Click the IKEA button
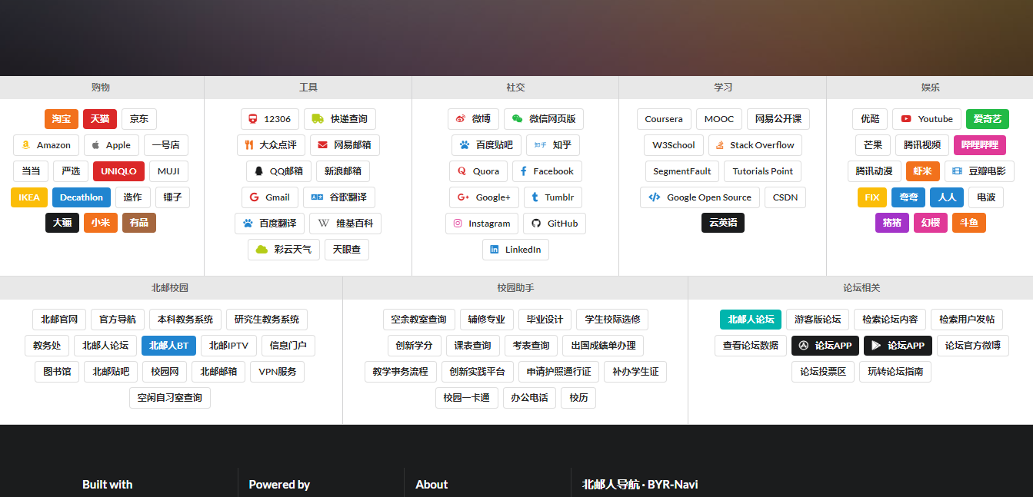Screen dimensions: 1033x497 tap(29, 197)
